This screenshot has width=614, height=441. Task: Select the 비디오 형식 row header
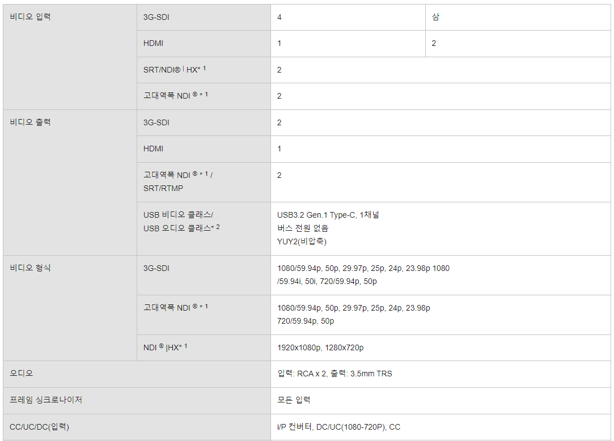31,268
